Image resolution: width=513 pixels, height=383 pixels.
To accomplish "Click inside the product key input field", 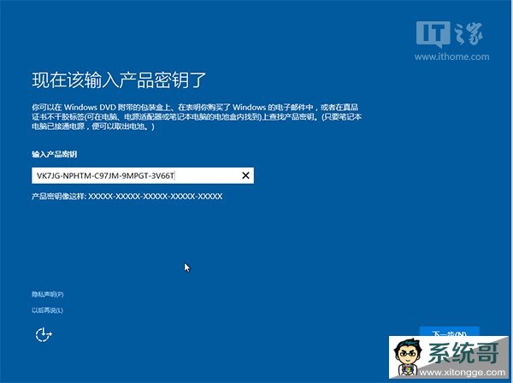I will (143, 175).
